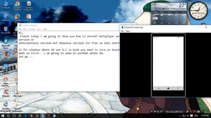Viewport: 211px width, 118px height.
Task: Open the red screen recorder taskbar icon
Action: 48,116
